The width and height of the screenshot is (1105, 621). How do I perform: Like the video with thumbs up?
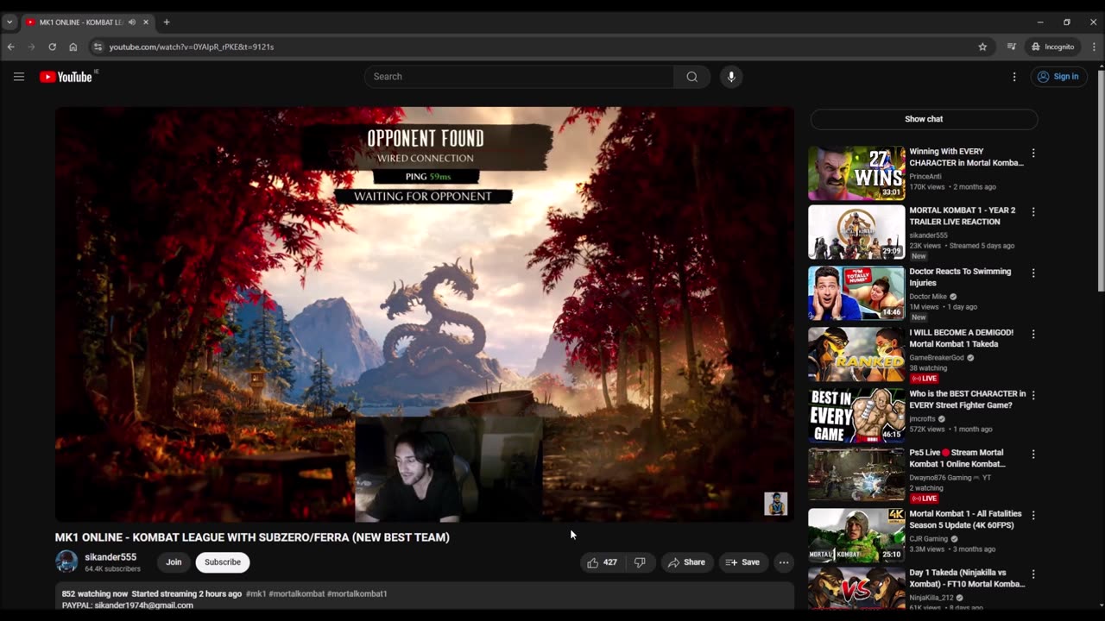(602, 562)
